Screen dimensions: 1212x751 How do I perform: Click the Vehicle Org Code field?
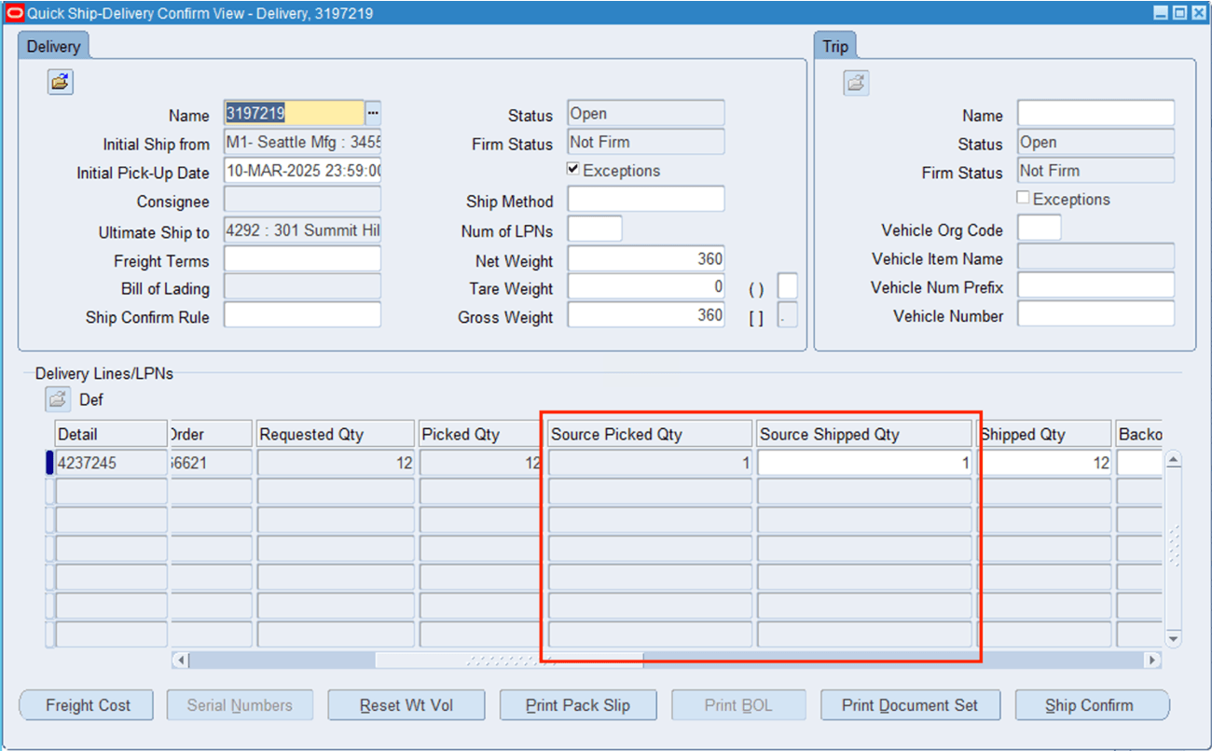click(x=1039, y=228)
